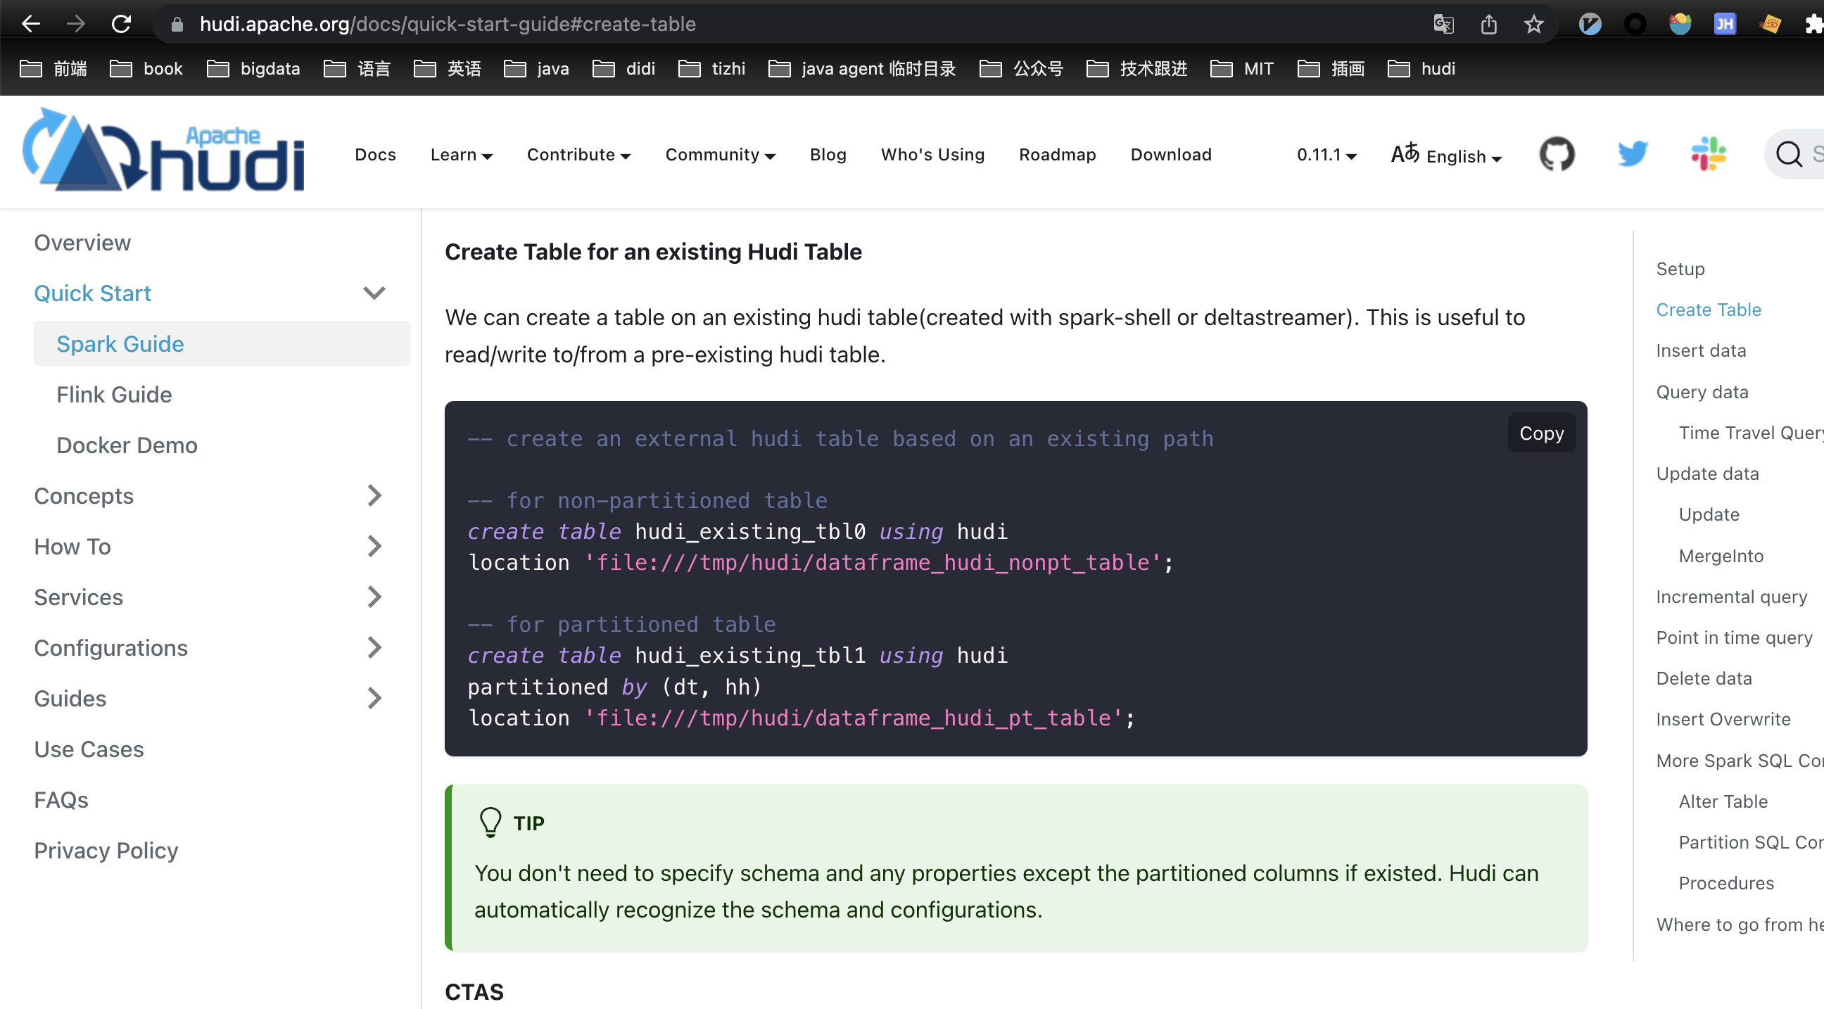
Task: Open the Privacy Policy sidebar link
Action: tap(106, 851)
